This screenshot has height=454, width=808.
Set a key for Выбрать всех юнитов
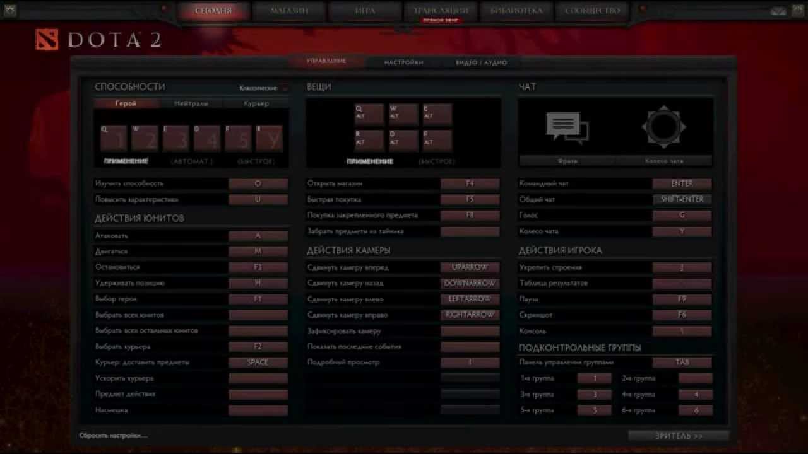pyautogui.click(x=258, y=315)
